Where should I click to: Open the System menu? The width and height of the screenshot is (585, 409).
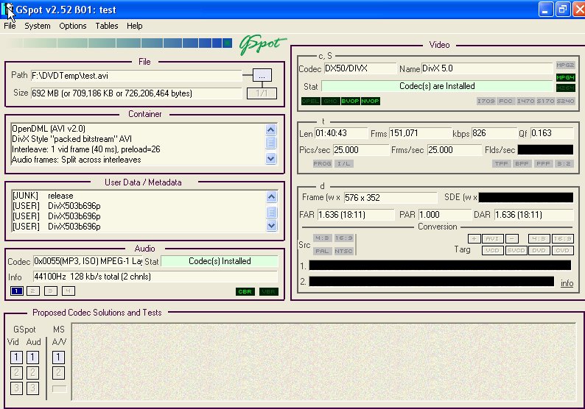point(38,26)
